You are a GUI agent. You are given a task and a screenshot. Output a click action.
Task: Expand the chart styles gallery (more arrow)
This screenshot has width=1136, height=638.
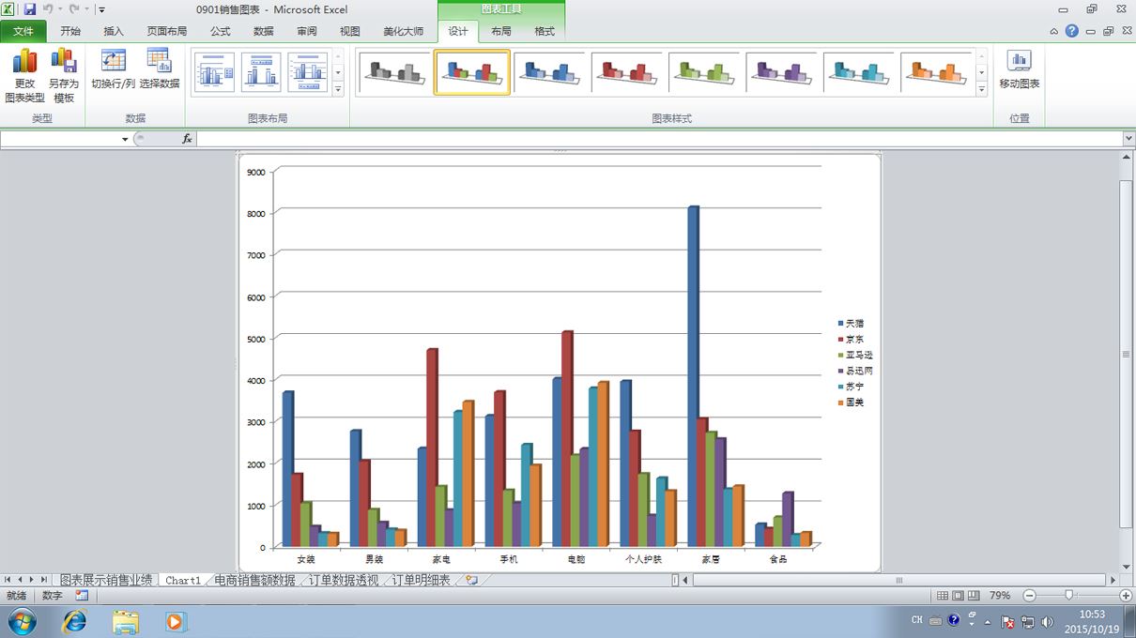(x=981, y=89)
